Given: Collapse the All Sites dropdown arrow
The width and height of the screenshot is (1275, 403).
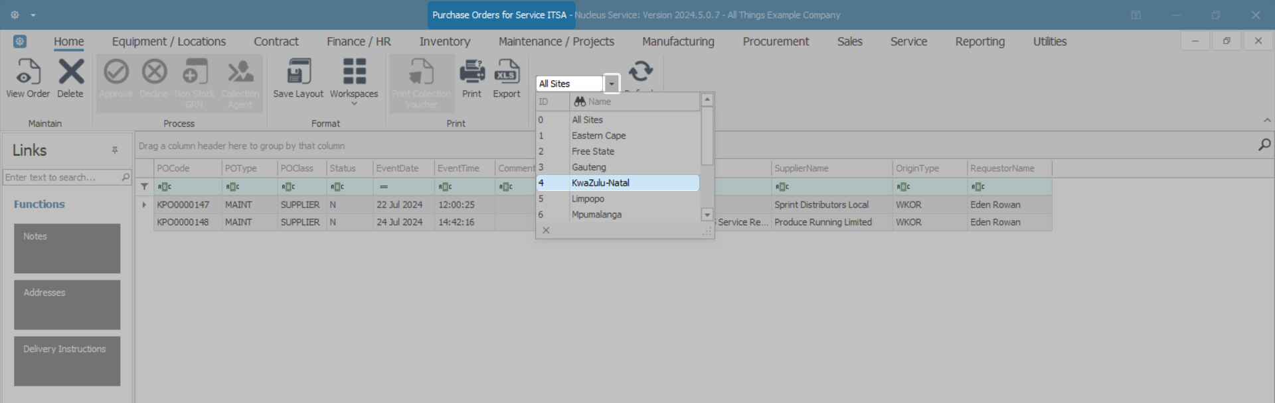Looking at the screenshot, I should [612, 84].
